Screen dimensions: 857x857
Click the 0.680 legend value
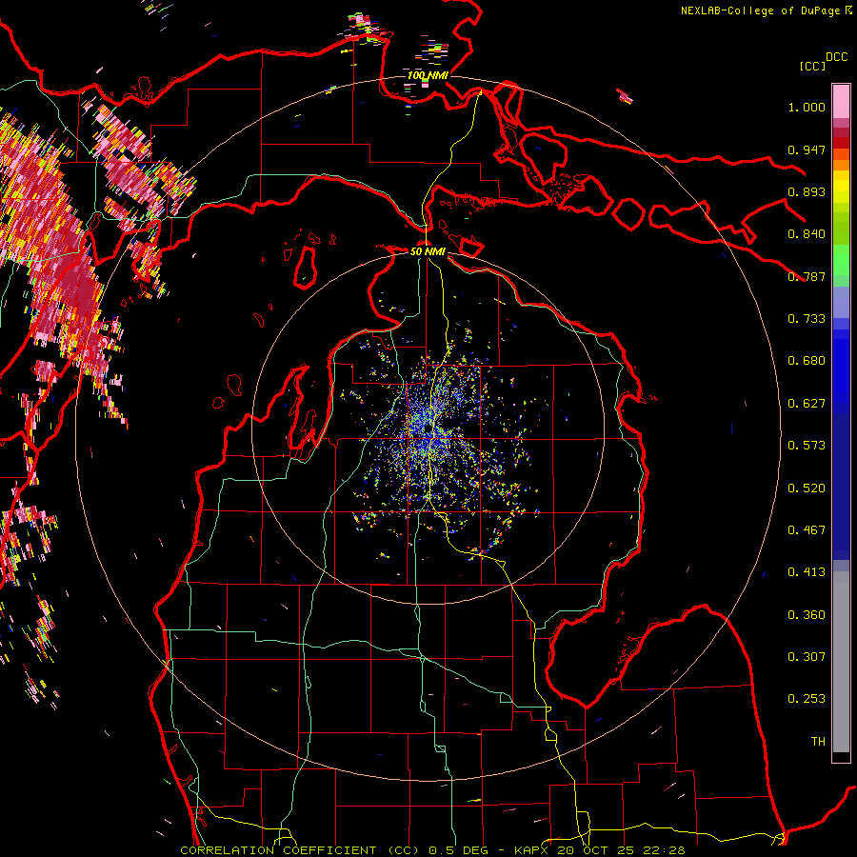807,361
